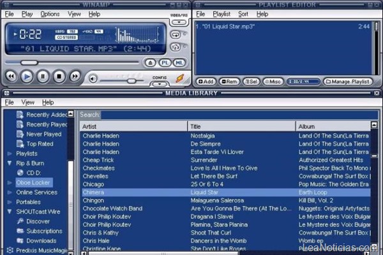Click the Manage Playlist button
This screenshot has width=383, height=255.
[x=348, y=82]
